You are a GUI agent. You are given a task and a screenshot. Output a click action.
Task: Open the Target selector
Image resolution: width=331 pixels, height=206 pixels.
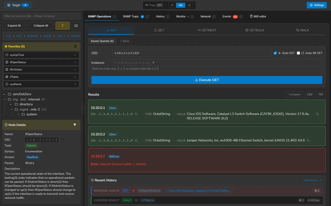point(18,5)
